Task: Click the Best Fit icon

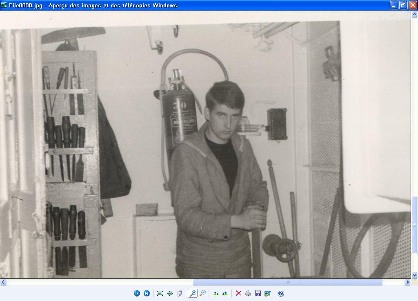Action: (x=160, y=293)
